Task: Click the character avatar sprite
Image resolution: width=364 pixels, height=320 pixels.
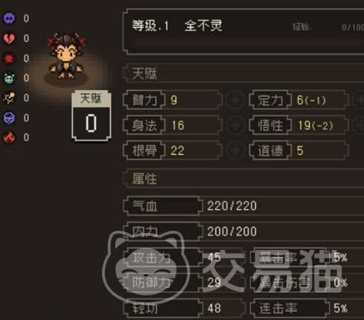Action: pyautogui.click(x=66, y=56)
